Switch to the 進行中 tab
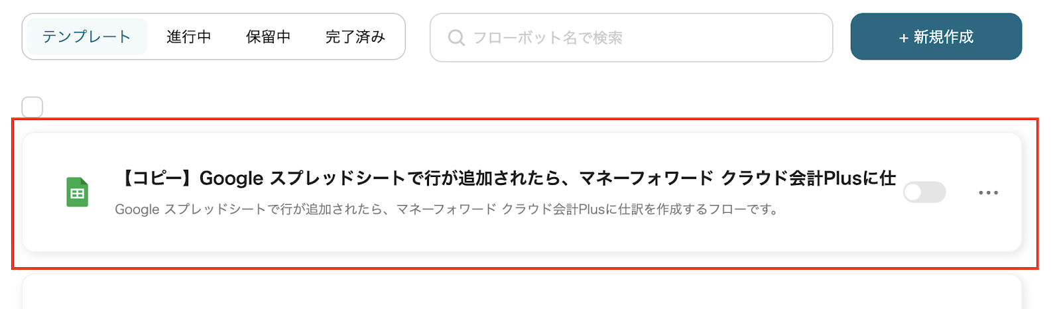 (189, 36)
